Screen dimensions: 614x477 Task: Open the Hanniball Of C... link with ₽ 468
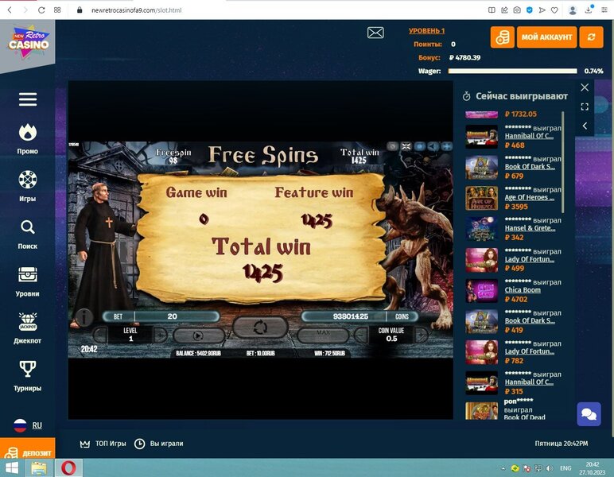529,136
